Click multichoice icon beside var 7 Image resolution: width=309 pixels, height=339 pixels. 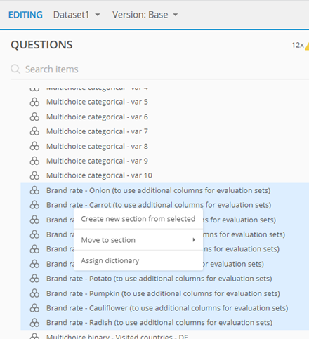[x=34, y=131]
